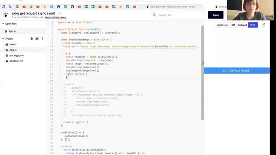Switch preview to Android
This screenshot has height=155, width=276.
pyautogui.click(x=242, y=25)
